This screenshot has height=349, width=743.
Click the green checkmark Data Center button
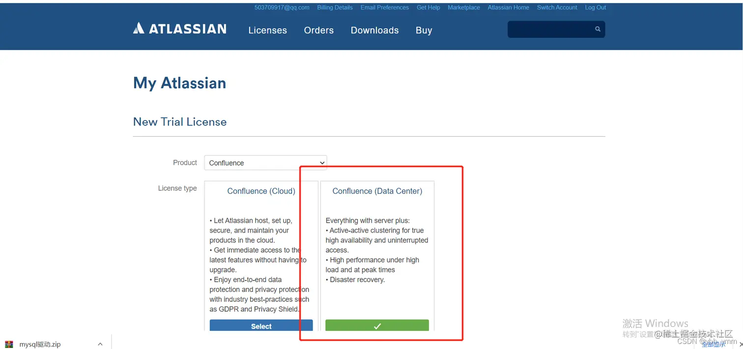(377, 326)
